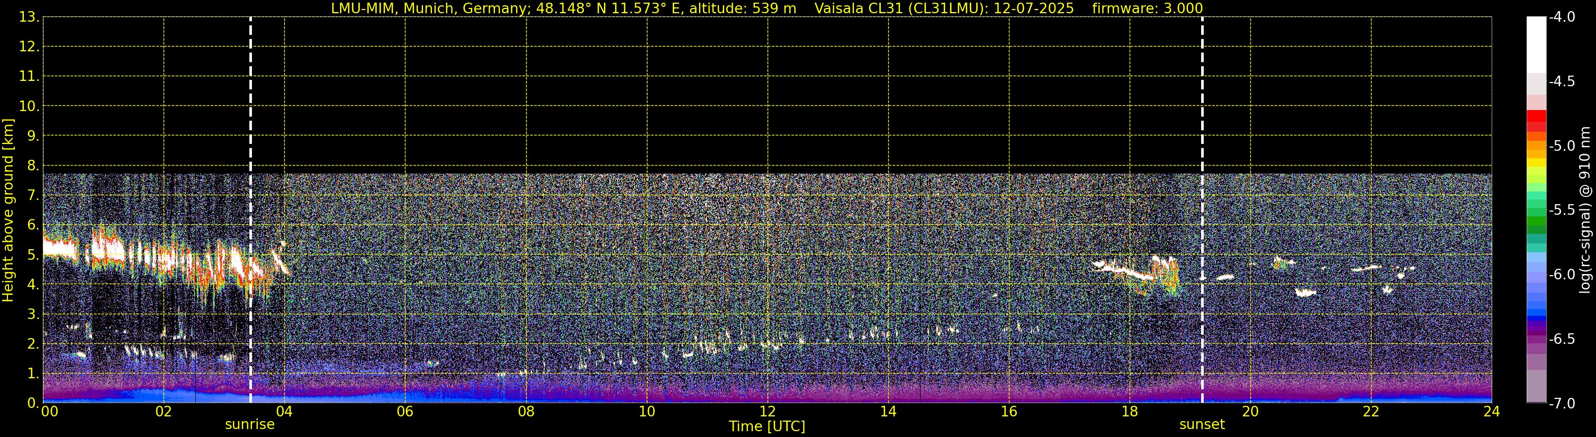Pick the red band on the colorbar
Viewport: 1596px width, 437px height.
1536,116
